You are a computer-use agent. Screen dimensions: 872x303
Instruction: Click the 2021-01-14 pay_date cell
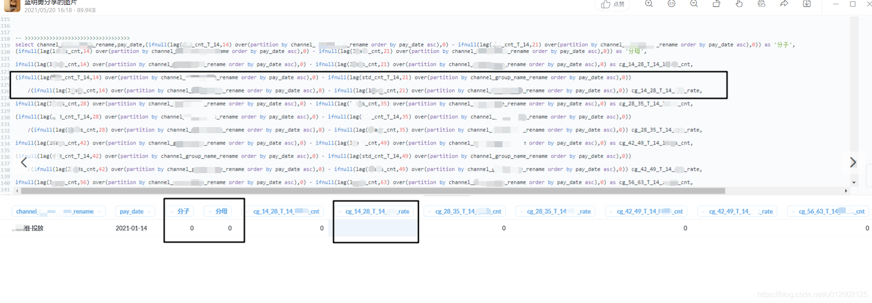click(x=131, y=228)
